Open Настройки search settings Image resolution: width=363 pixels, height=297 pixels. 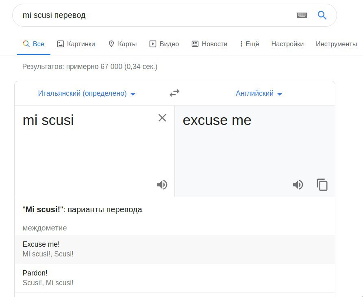[287, 44]
